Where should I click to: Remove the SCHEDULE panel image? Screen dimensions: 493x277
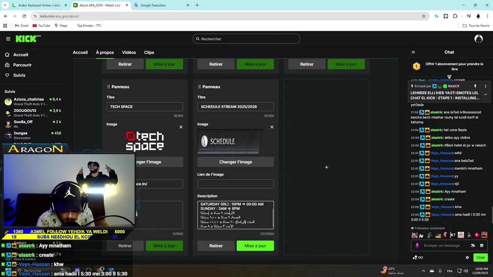point(272,127)
